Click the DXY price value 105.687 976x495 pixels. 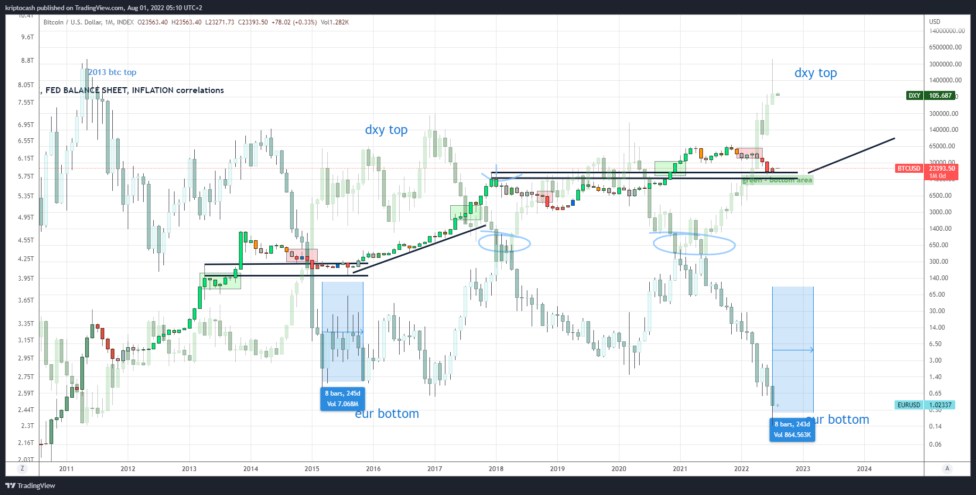940,96
